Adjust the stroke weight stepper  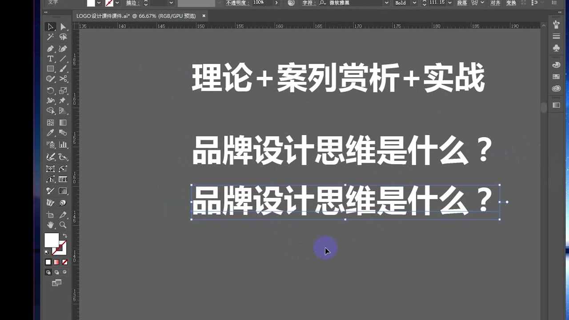pyautogui.click(x=146, y=3)
